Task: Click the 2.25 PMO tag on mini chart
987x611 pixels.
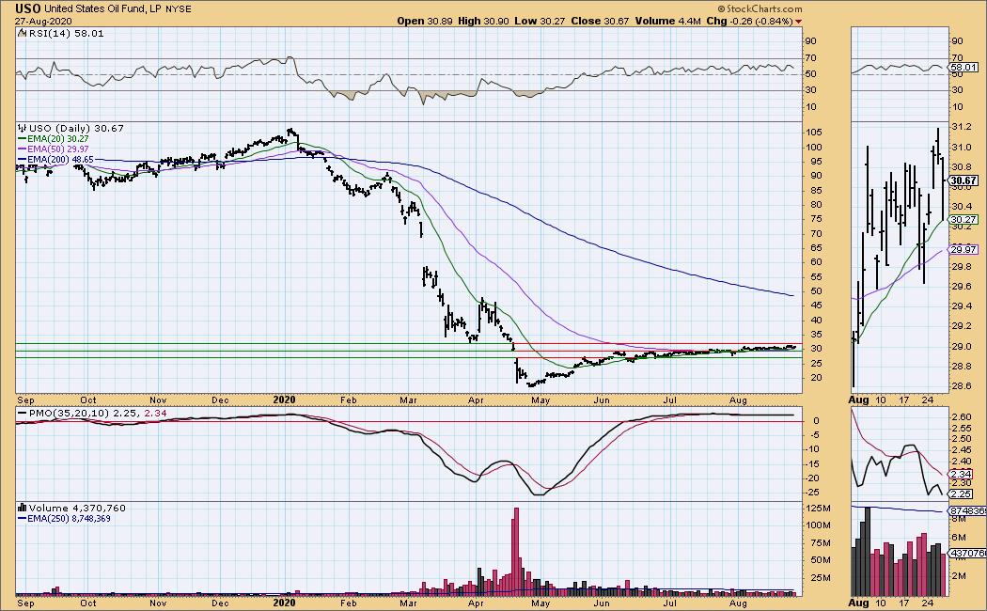Action: [961, 493]
